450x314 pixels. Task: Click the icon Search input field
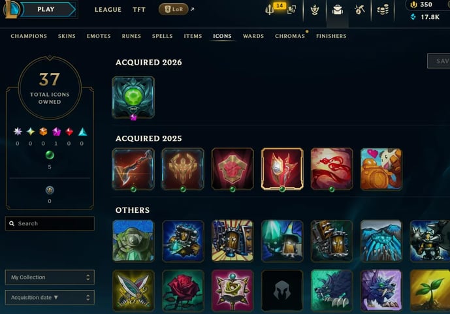point(50,224)
